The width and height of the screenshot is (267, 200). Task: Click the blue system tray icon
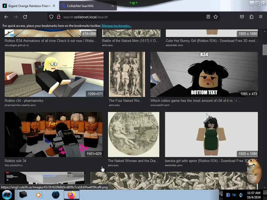228,195
